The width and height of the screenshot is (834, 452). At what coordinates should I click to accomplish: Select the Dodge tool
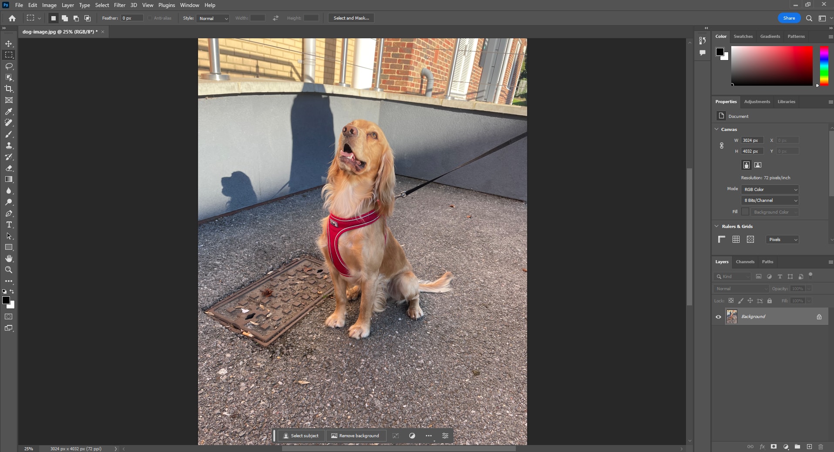click(9, 202)
